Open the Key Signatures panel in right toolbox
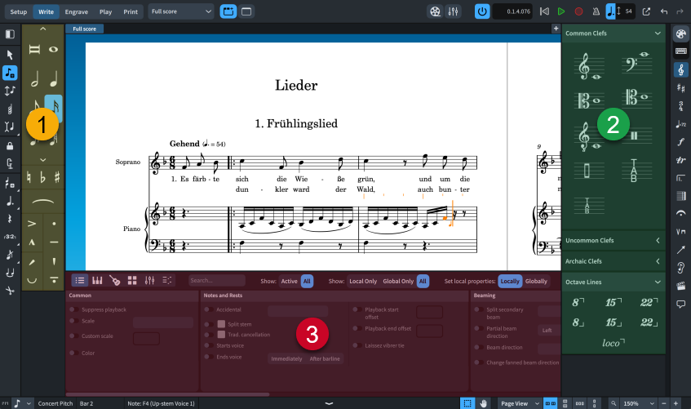This screenshot has height=409, width=691. 680,87
